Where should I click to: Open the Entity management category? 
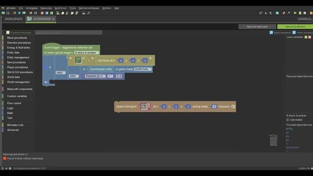[x=18, y=58]
